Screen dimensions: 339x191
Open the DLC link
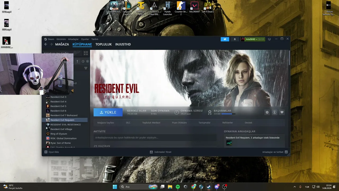click(x=128, y=123)
